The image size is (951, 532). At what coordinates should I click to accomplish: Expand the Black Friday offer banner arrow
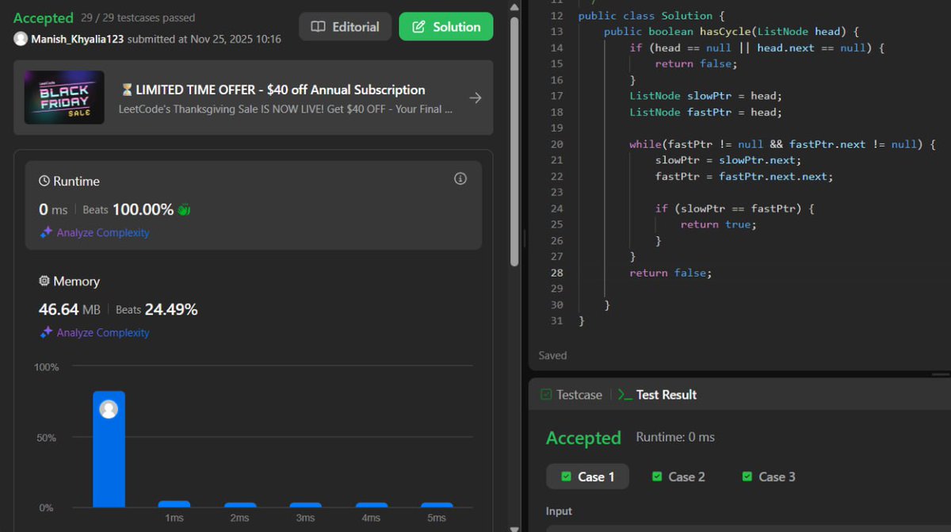click(x=475, y=98)
